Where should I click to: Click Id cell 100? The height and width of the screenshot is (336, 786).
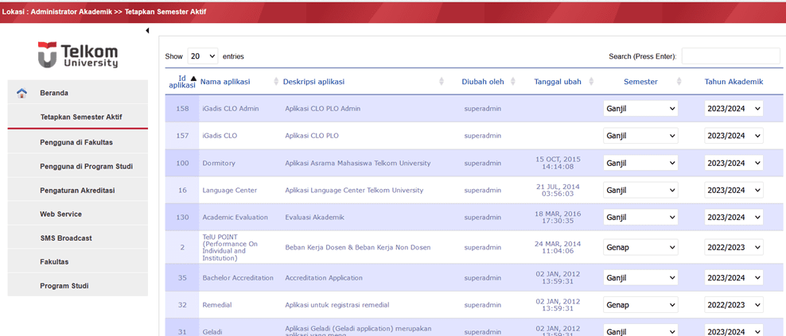[x=182, y=164]
